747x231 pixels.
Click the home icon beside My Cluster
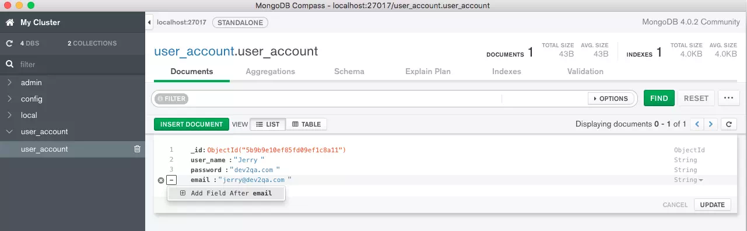point(10,23)
